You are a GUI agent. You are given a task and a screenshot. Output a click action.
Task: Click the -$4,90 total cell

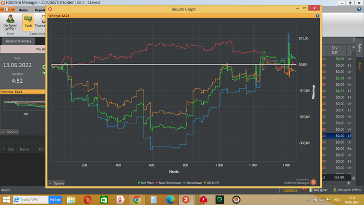coord(339,177)
